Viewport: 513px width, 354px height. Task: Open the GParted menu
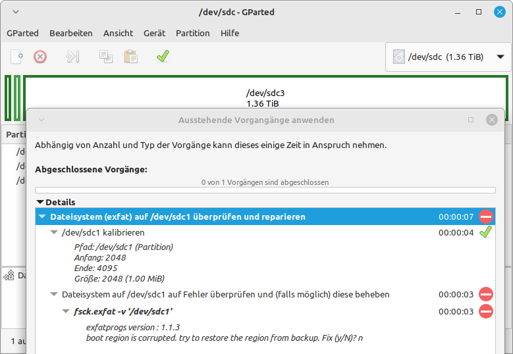(22, 34)
